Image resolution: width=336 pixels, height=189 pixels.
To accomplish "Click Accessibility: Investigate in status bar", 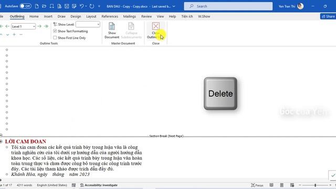I will pos(99,185).
